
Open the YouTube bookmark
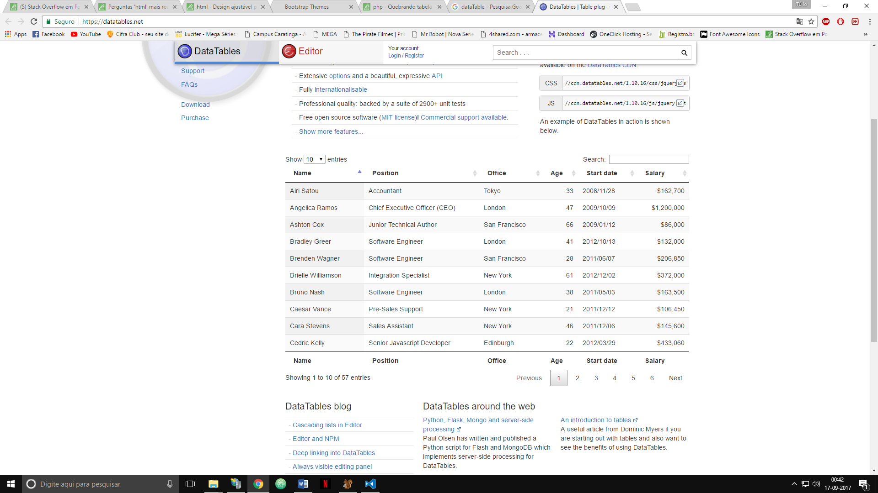coord(86,34)
